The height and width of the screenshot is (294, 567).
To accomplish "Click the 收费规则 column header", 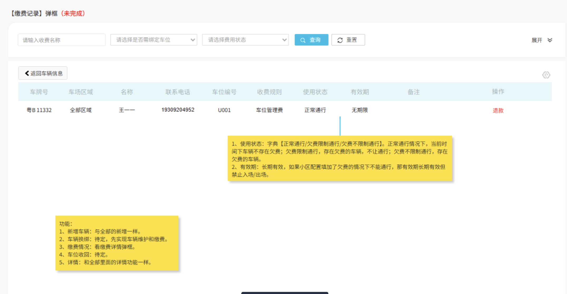I will pyautogui.click(x=269, y=92).
